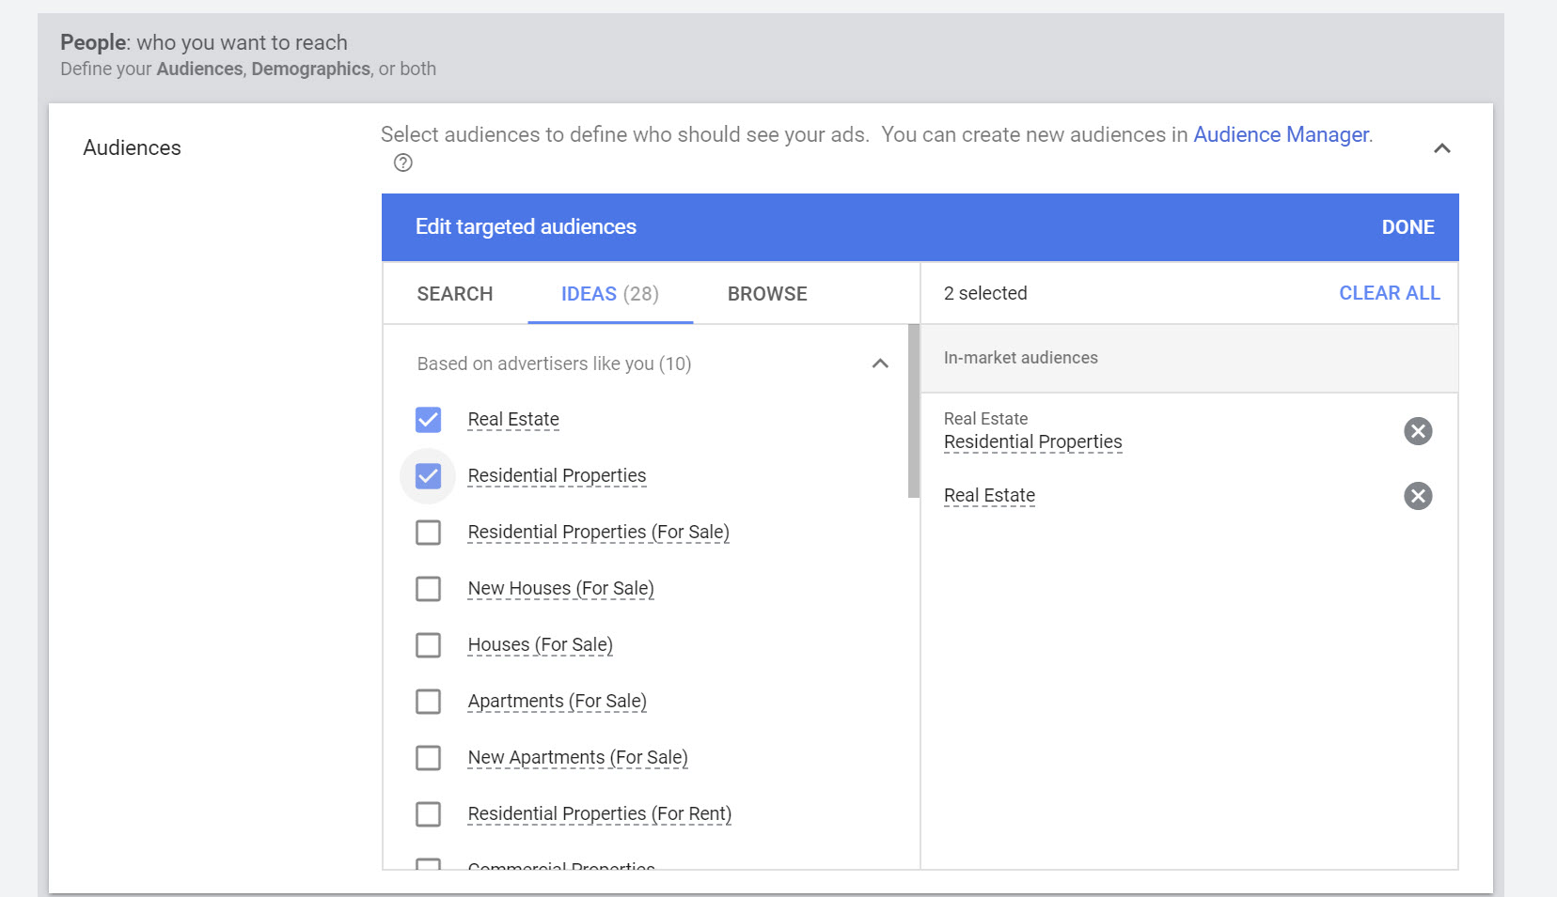Screen dimensions: 1557x897
Task: Remove Real Estate from selected list
Action: pos(1418,496)
